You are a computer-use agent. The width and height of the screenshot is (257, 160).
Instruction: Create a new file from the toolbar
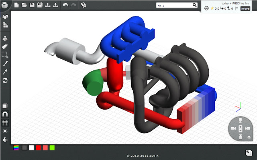click(x=16, y=5)
